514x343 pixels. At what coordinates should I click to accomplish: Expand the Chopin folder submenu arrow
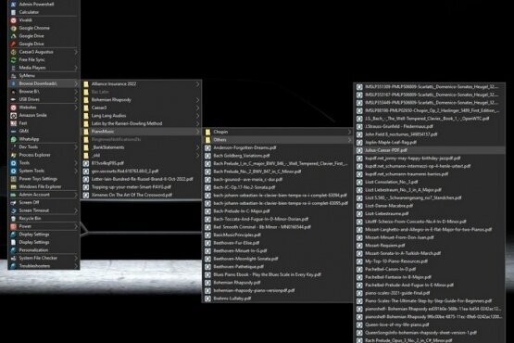349,132
